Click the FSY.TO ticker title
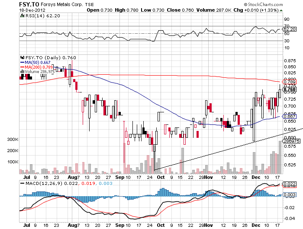303x229 pixels. tap(29, 4)
